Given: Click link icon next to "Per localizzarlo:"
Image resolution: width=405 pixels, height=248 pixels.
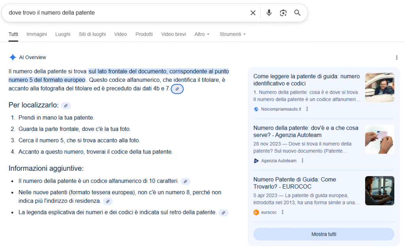Looking at the screenshot, I should (66, 106).
